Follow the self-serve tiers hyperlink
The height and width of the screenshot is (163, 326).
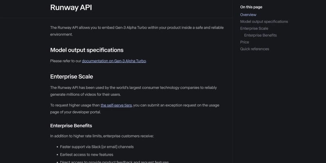pos(116,105)
